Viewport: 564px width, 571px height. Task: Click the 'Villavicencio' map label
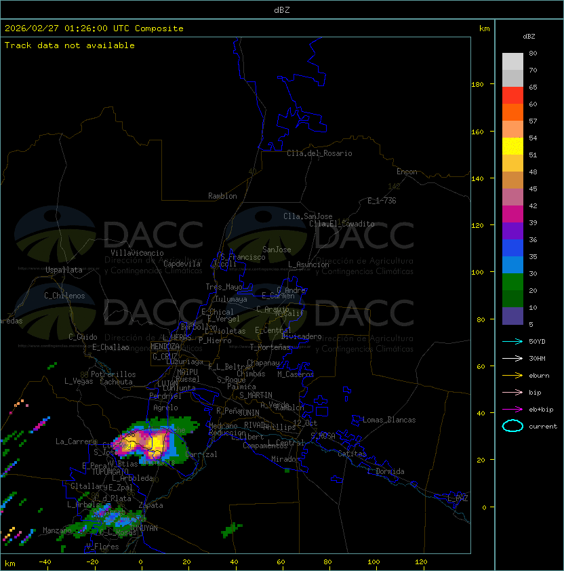point(137,253)
